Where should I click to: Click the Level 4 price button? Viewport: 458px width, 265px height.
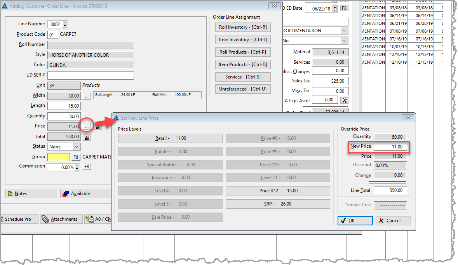(170, 191)
